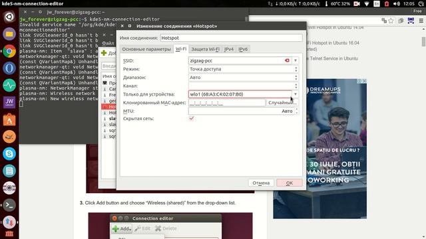Open the text document dock icon
The width and height of the screenshot is (426, 239).
pyautogui.click(x=9, y=171)
